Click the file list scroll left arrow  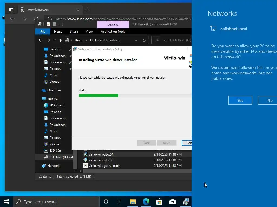tap(81, 171)
